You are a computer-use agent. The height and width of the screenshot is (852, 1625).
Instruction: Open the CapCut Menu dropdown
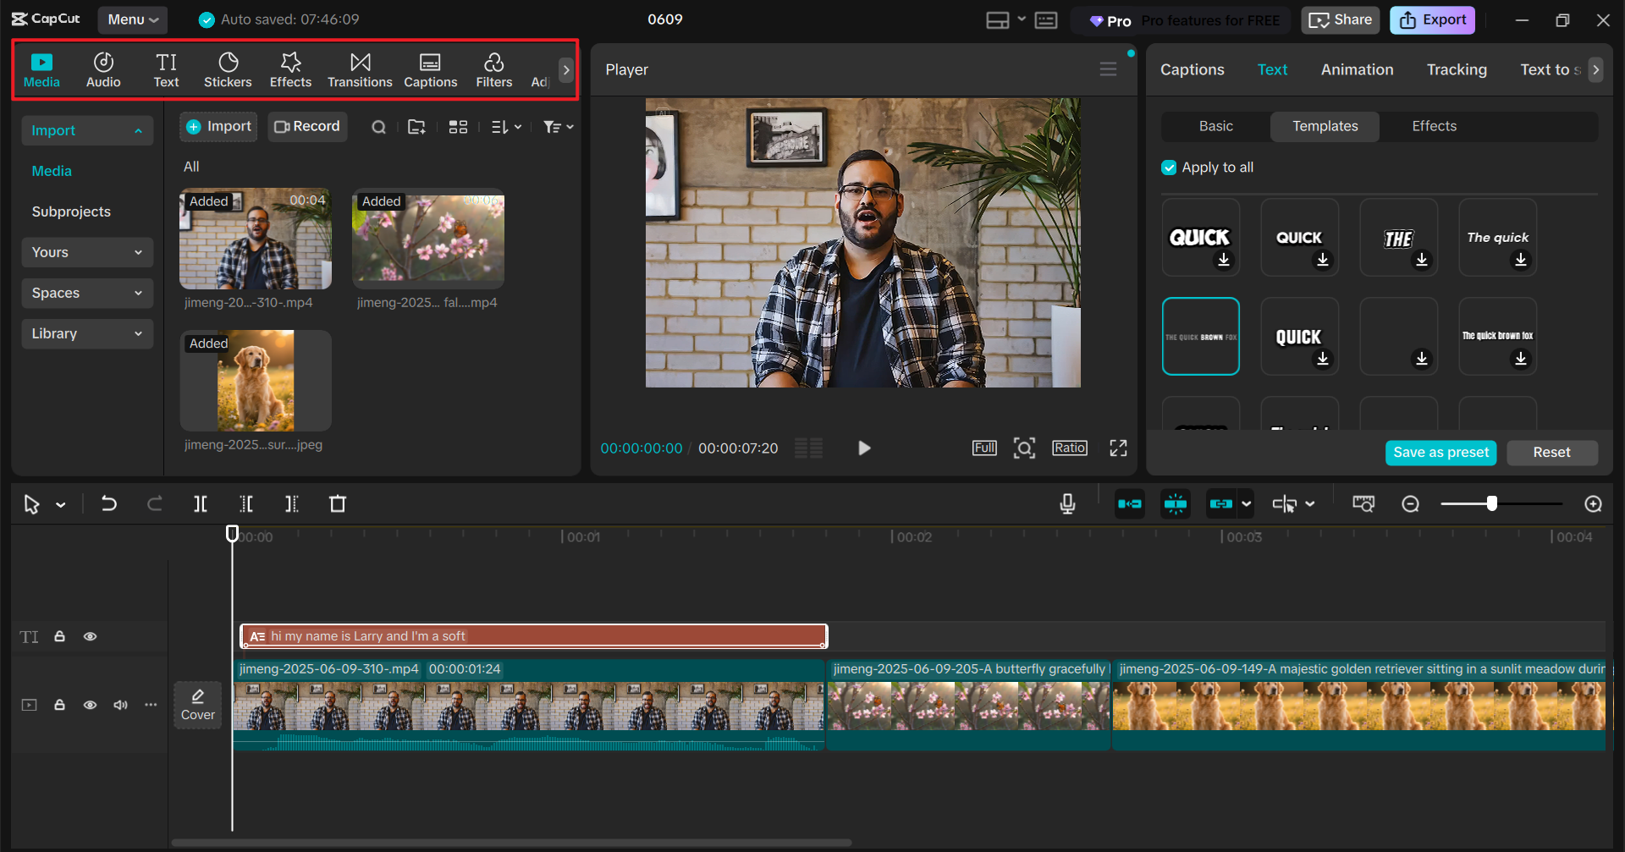(132, 19)
